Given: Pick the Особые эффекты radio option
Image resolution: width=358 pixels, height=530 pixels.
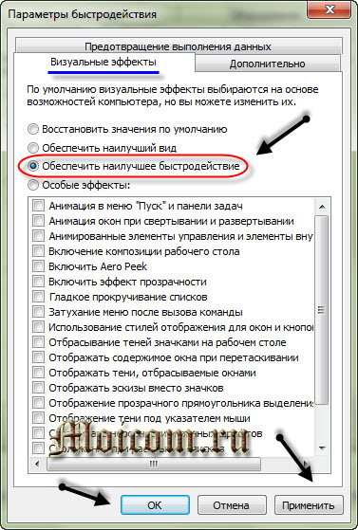Looking at the screenshot, I should pos(33,185).
